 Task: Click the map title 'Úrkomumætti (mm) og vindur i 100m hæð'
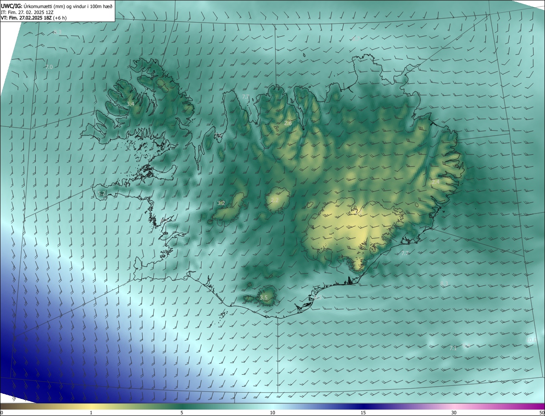[68, 6]
